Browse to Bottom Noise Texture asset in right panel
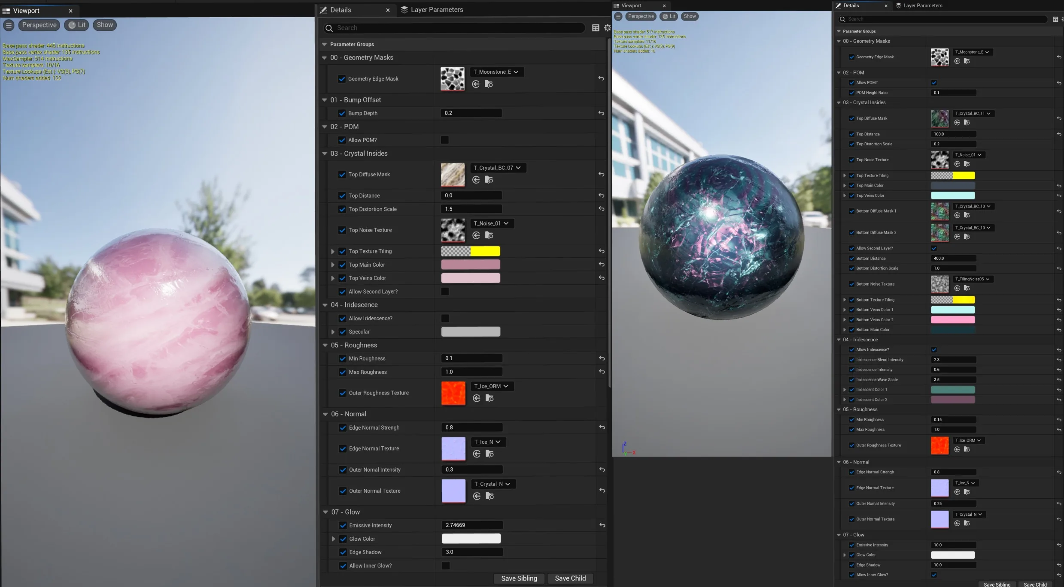Image resolution: width=1064 pixels, height=587 pixels. point(967,288)
